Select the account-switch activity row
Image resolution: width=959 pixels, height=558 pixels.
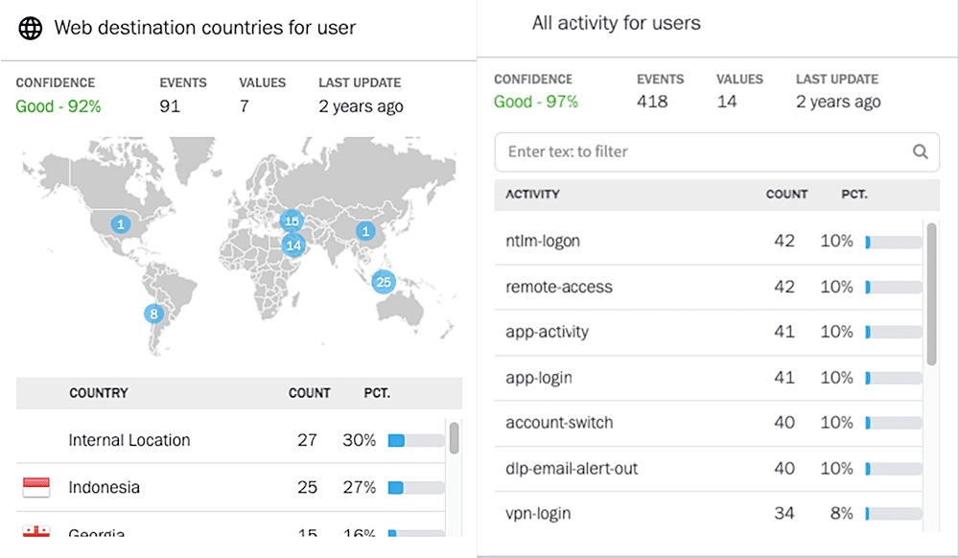[709, 424]
